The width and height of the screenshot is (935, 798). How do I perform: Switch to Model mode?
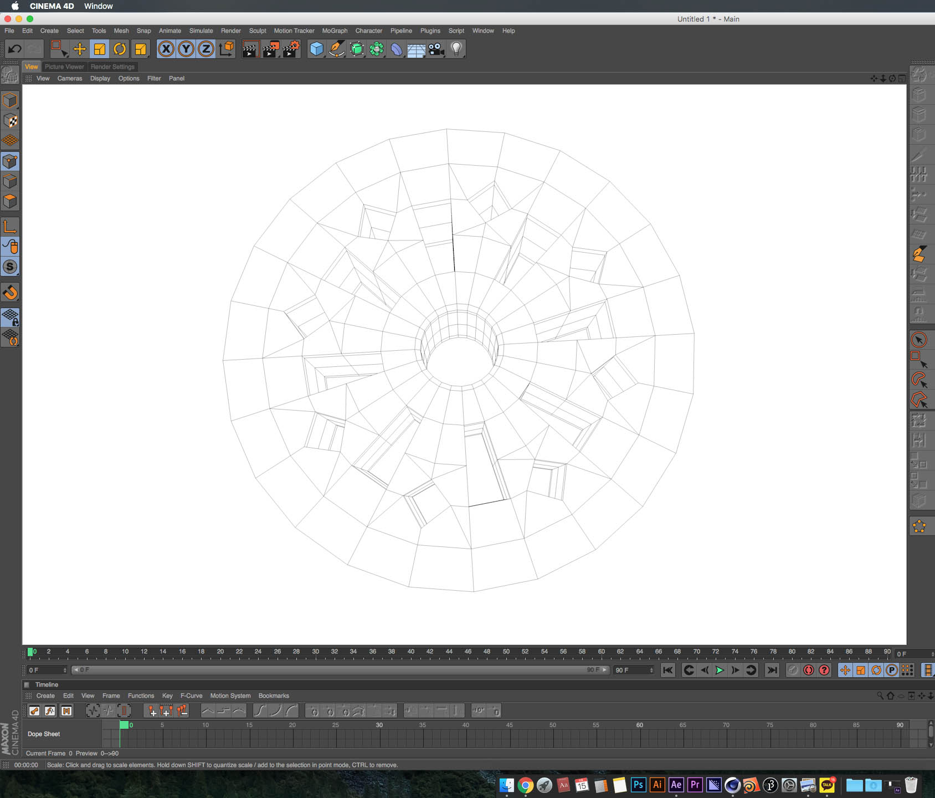click(x=10, y=100)
